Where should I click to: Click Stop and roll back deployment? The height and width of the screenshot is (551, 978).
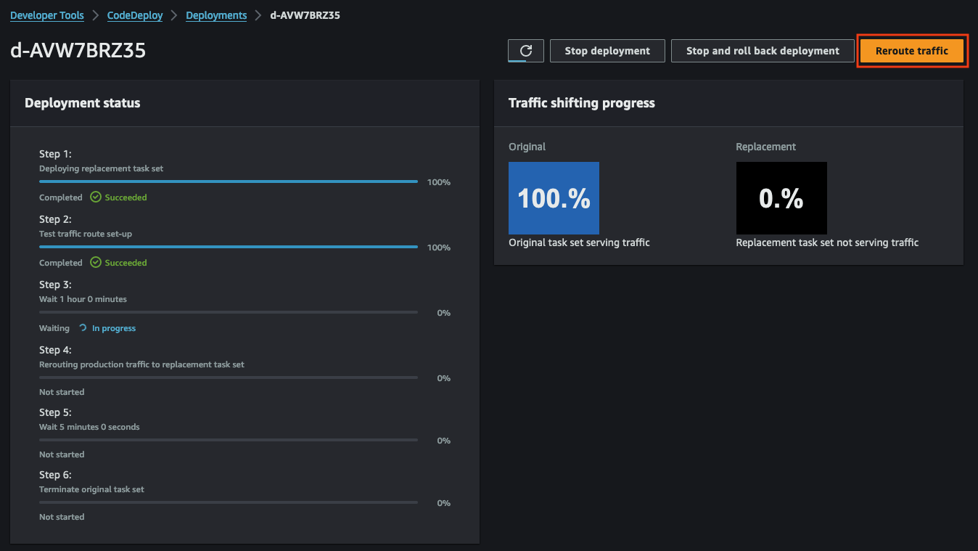[x=762, y=50]
